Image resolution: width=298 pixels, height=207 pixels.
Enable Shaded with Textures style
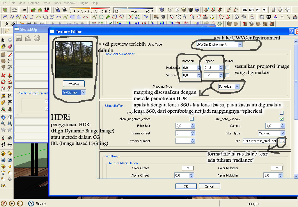point(190,10)
